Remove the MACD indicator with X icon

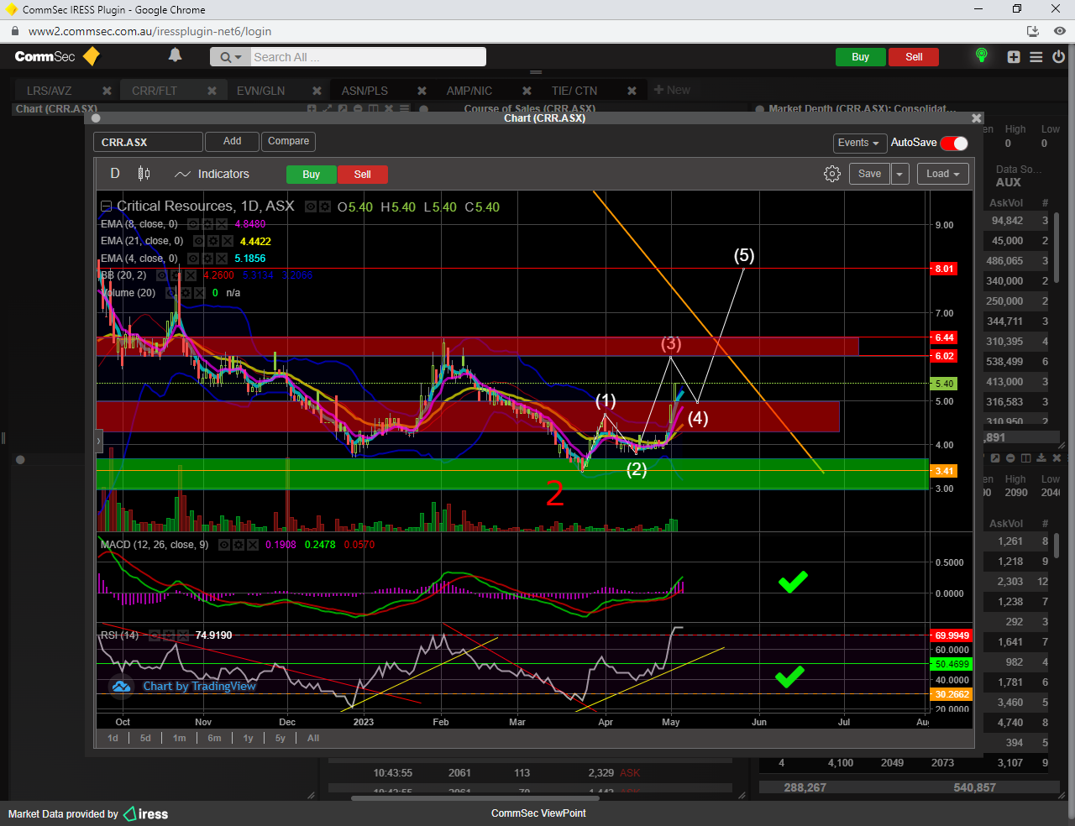(x=252, y=545)
